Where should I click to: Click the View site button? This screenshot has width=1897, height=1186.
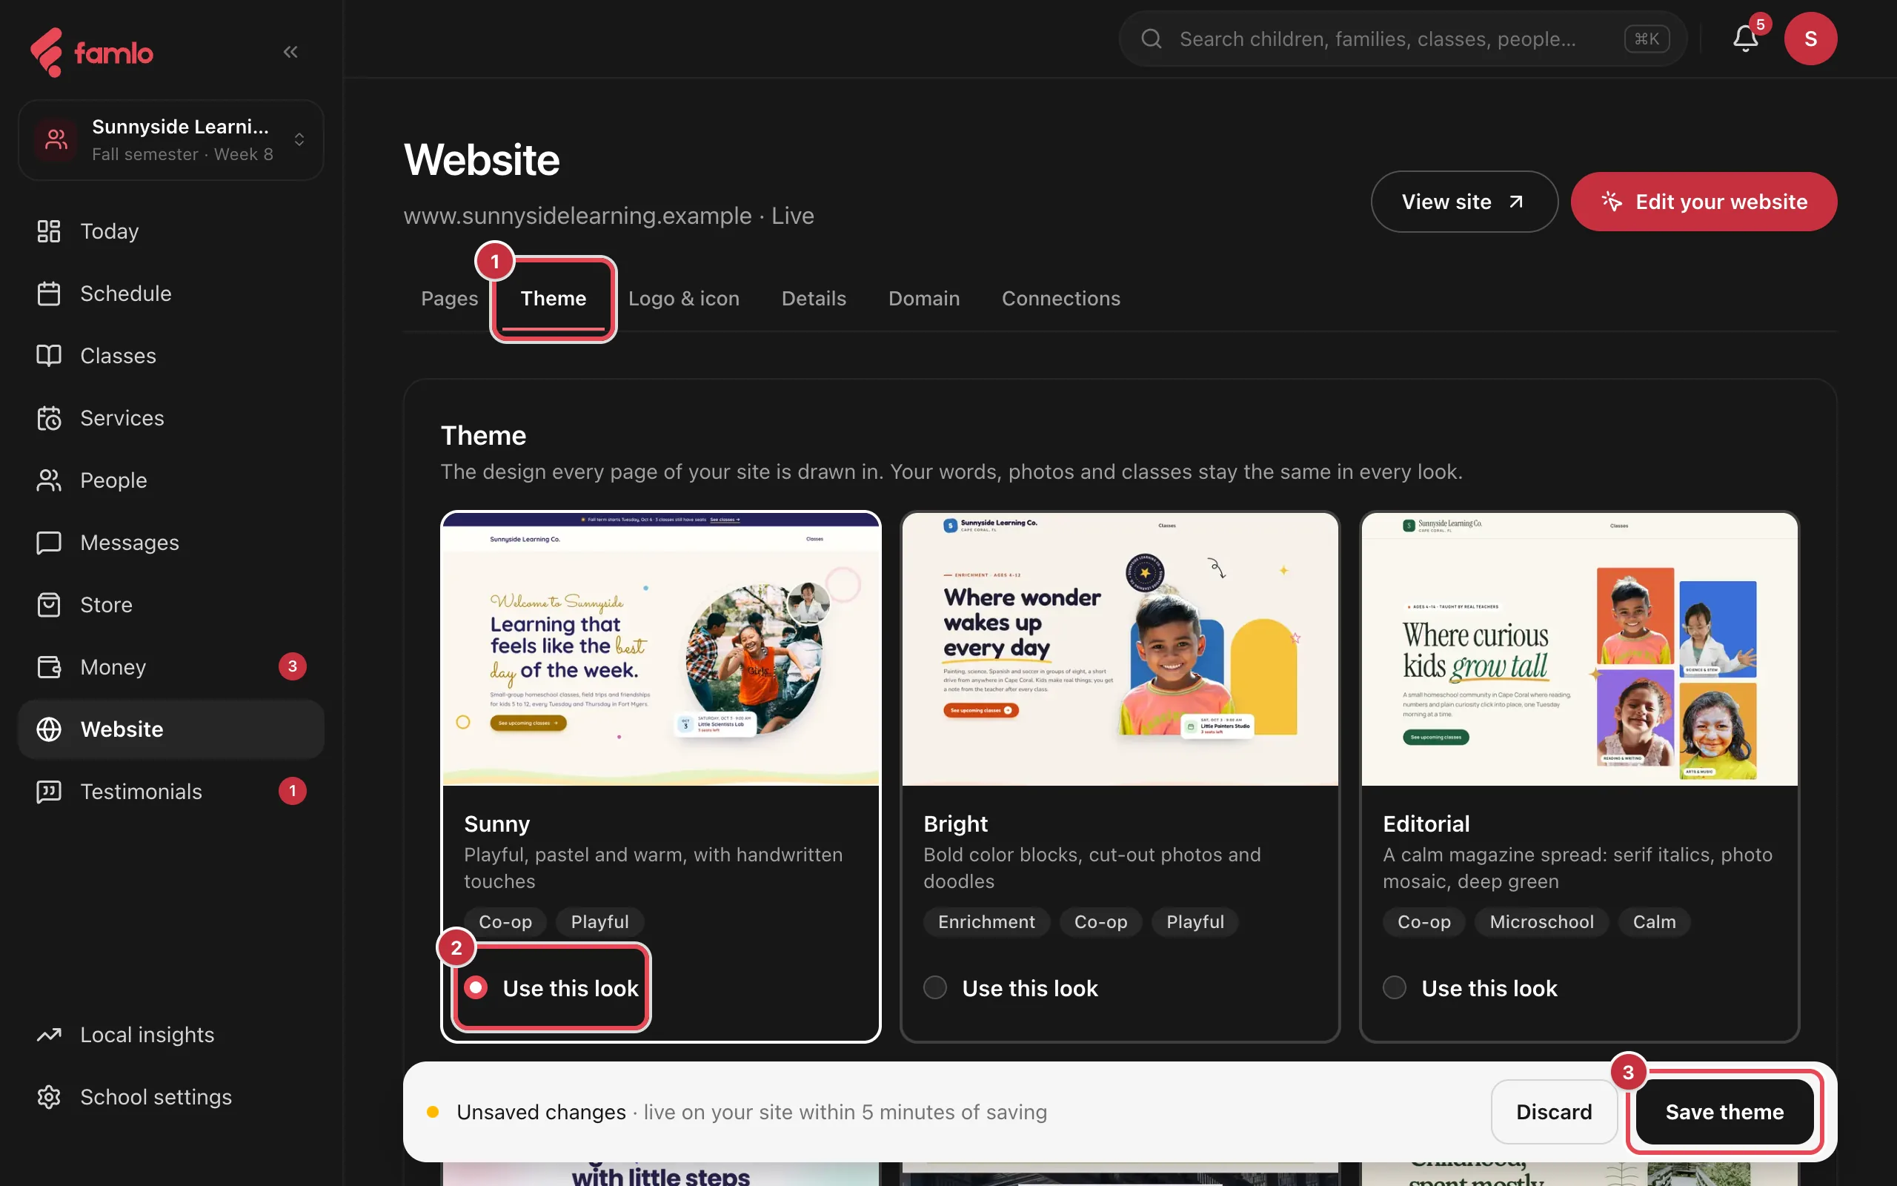pos(1464,202)
